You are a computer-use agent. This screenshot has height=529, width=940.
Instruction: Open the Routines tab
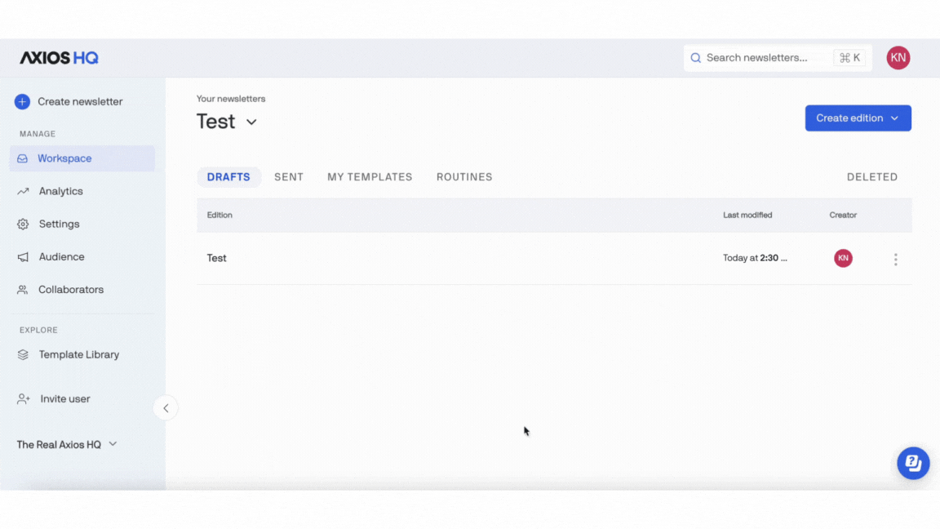464,177
